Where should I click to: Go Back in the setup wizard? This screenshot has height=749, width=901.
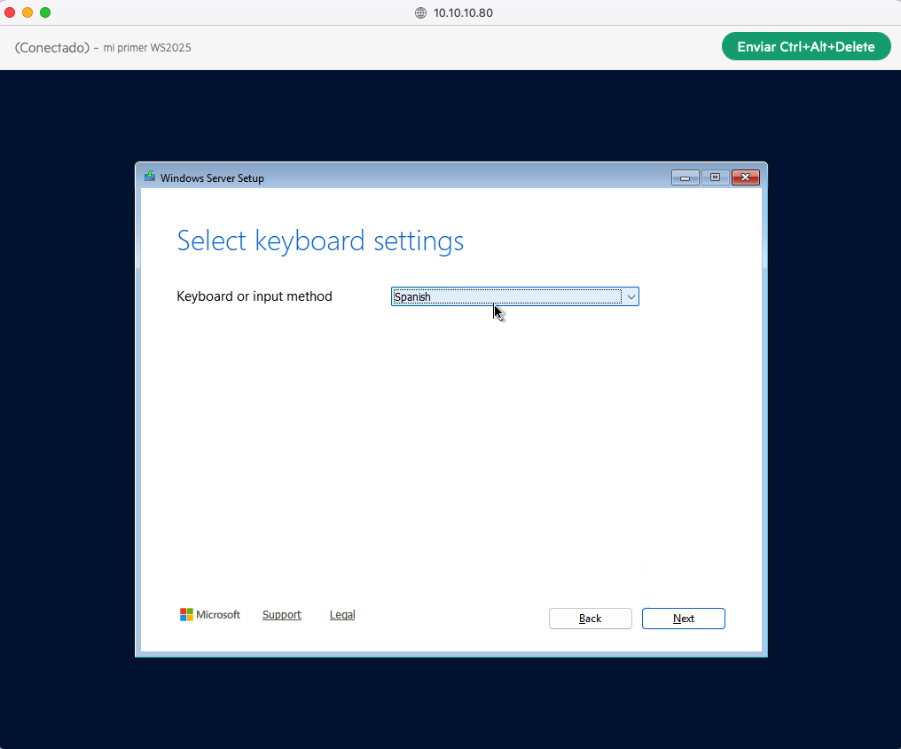pyautogui.click(x=590, y=618)
